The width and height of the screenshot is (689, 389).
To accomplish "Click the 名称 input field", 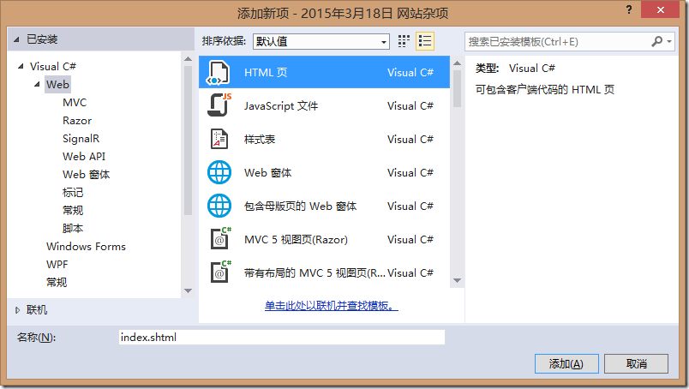I will 282,337.
